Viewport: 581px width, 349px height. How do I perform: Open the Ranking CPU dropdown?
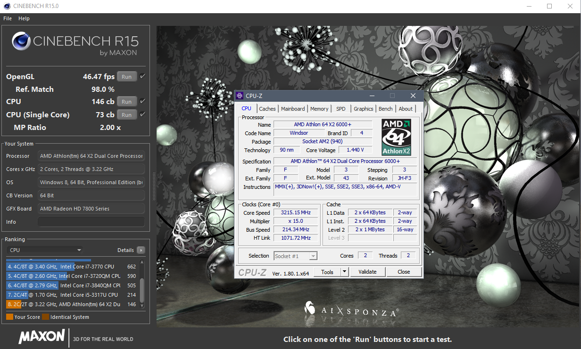point(45,250)
